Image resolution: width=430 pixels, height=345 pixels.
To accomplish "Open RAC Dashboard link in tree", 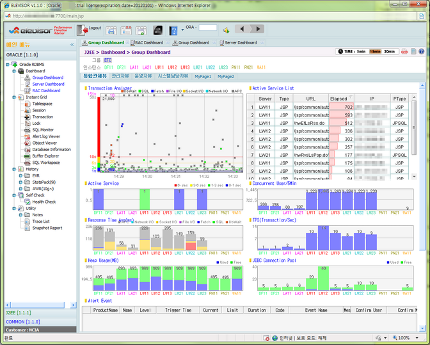I will (x=46, y=90).
